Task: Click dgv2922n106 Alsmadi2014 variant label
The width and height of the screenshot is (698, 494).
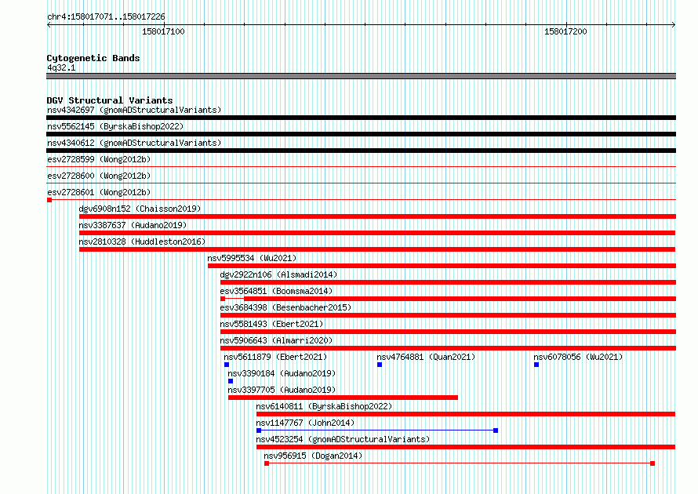Action: pyautogui.click(x=278, y=274)
